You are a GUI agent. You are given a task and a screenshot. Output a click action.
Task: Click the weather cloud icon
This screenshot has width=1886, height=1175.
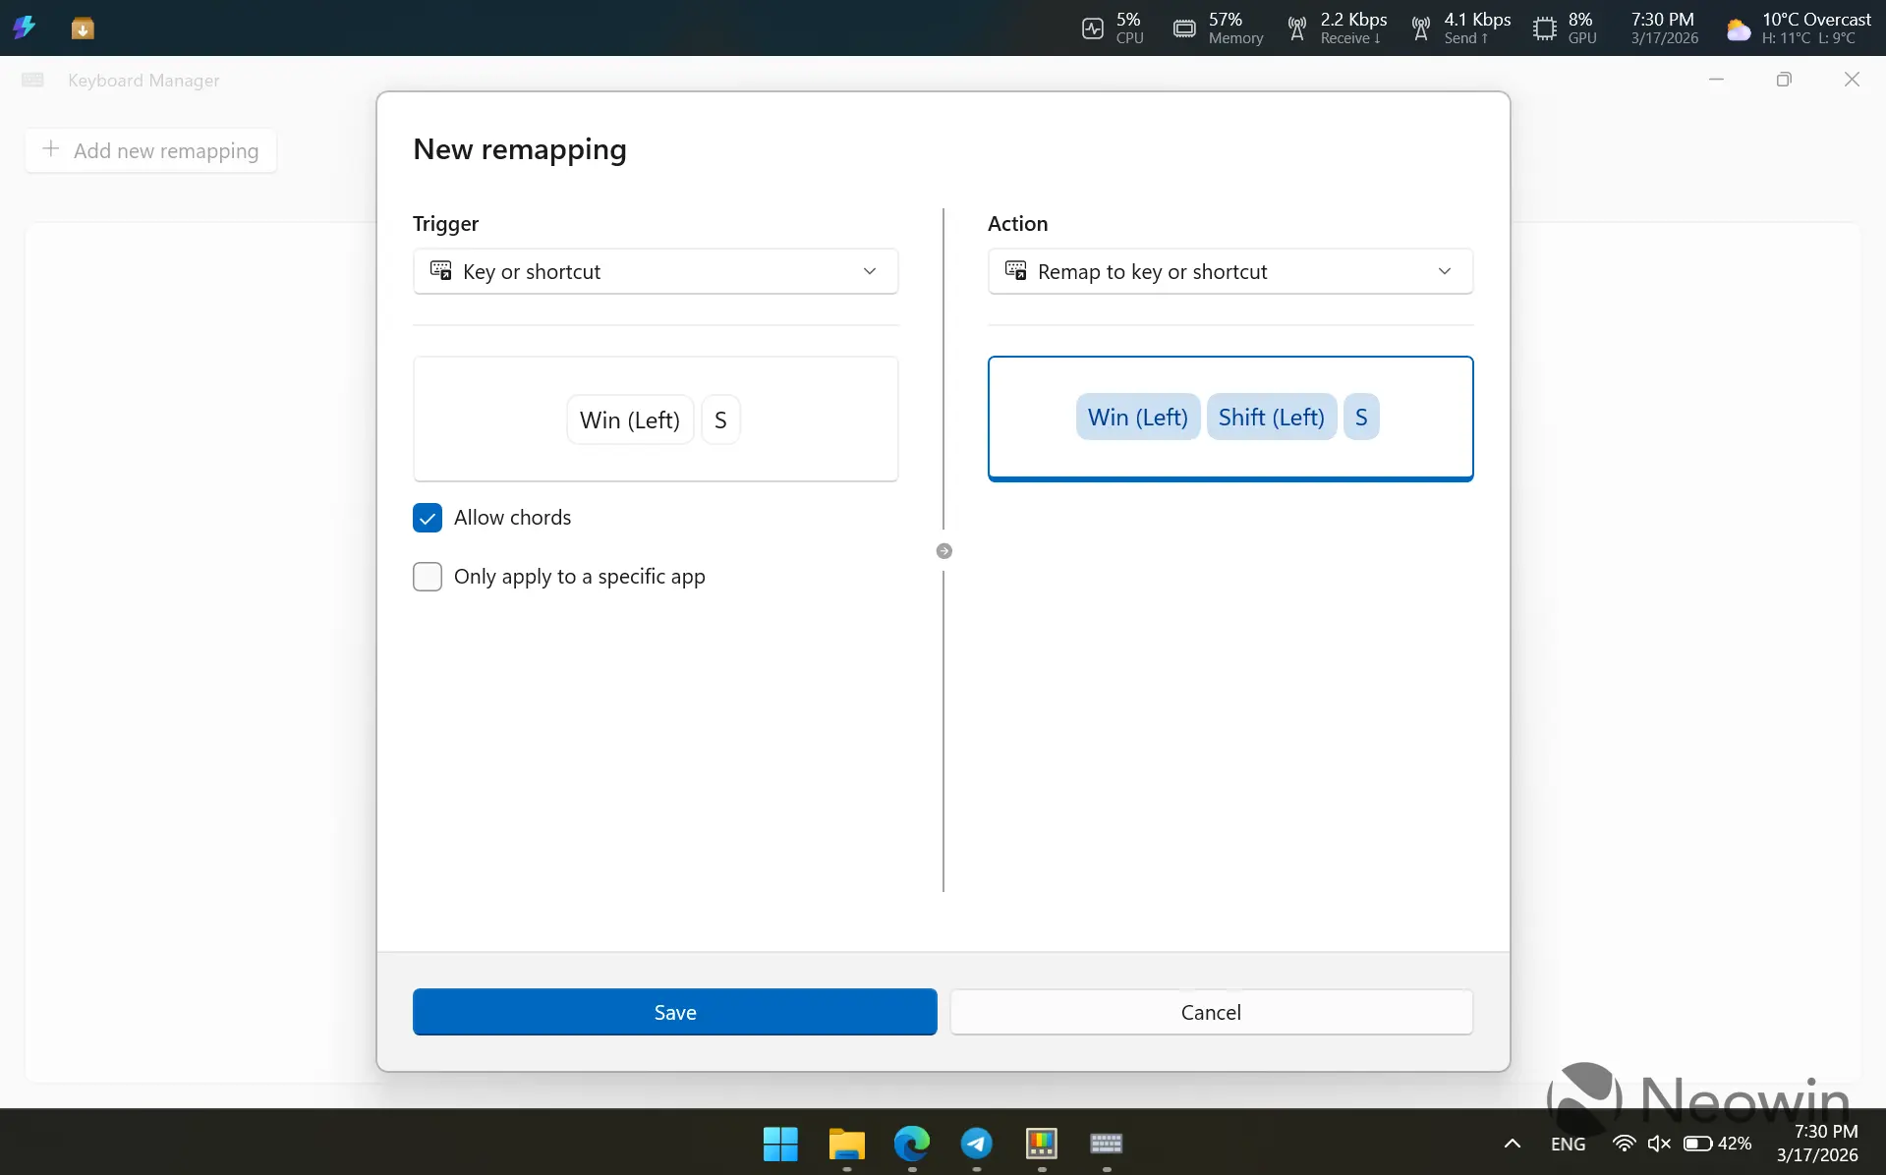(1739, 29)
